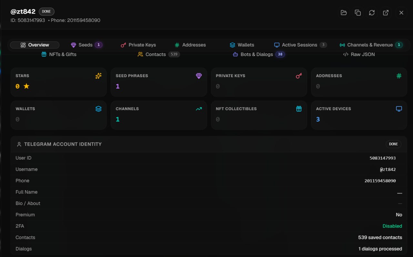Viewport: 413px width, 257px height.
Task: Click the 539 saved contacts value
Action: 380,237
